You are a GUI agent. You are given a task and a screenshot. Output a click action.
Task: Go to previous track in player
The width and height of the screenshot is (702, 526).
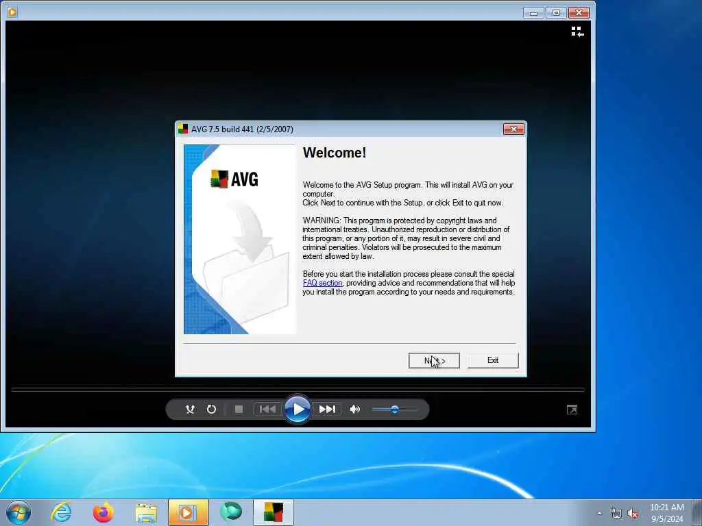[x=268, y=410]
